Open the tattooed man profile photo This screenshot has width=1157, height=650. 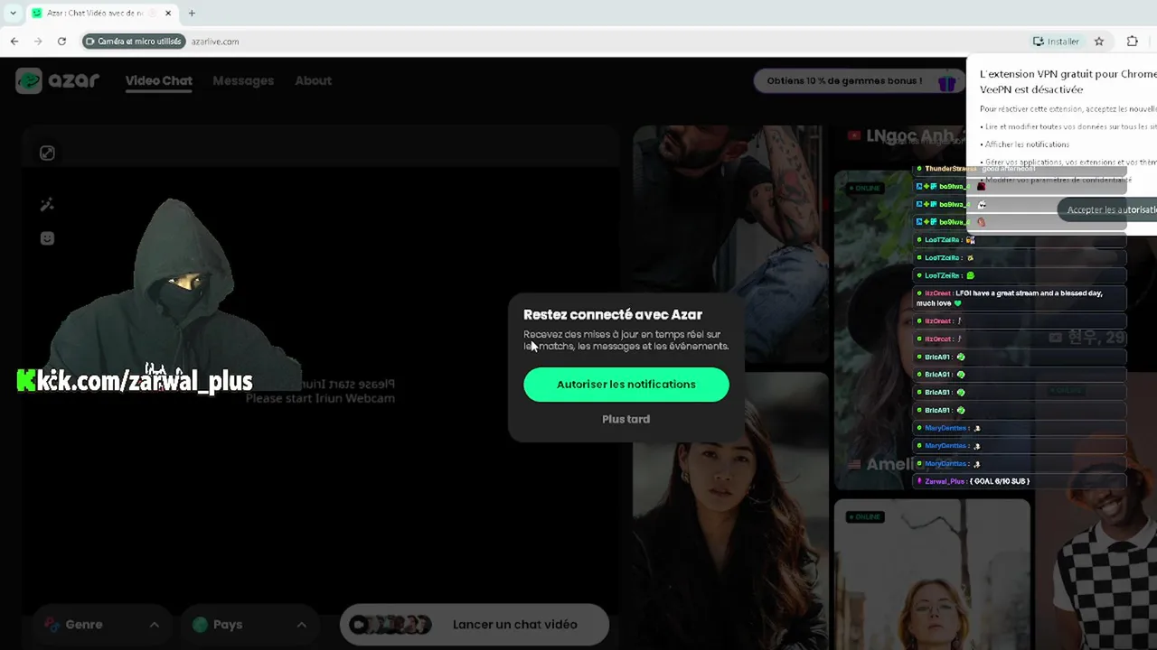[x=730, y=244]
